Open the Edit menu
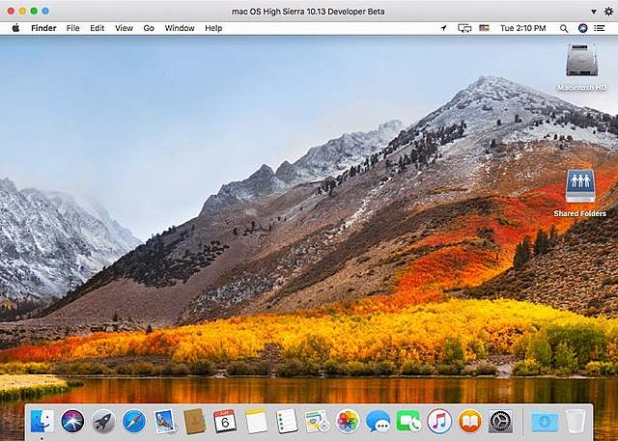618x441 pixels. pos(97,28)
